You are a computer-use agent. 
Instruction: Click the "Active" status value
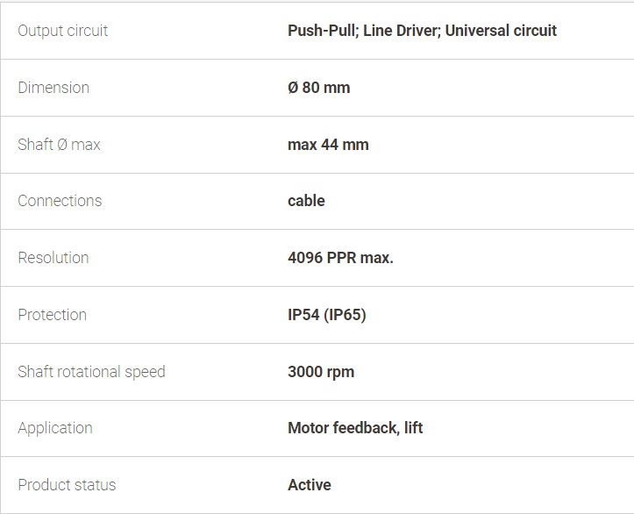pos(310,485)
